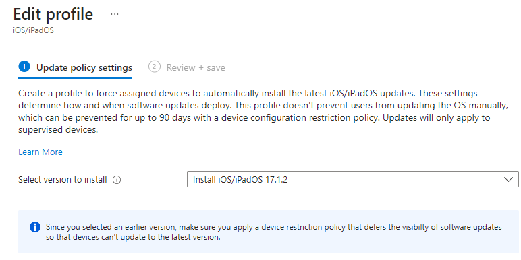Click the blue information icon in banner
521x260 pixels.
point(35,227)
